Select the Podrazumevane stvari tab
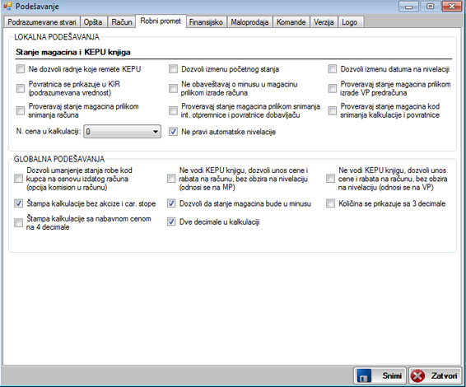The image size is (466, 387). [x=42, y=22]
